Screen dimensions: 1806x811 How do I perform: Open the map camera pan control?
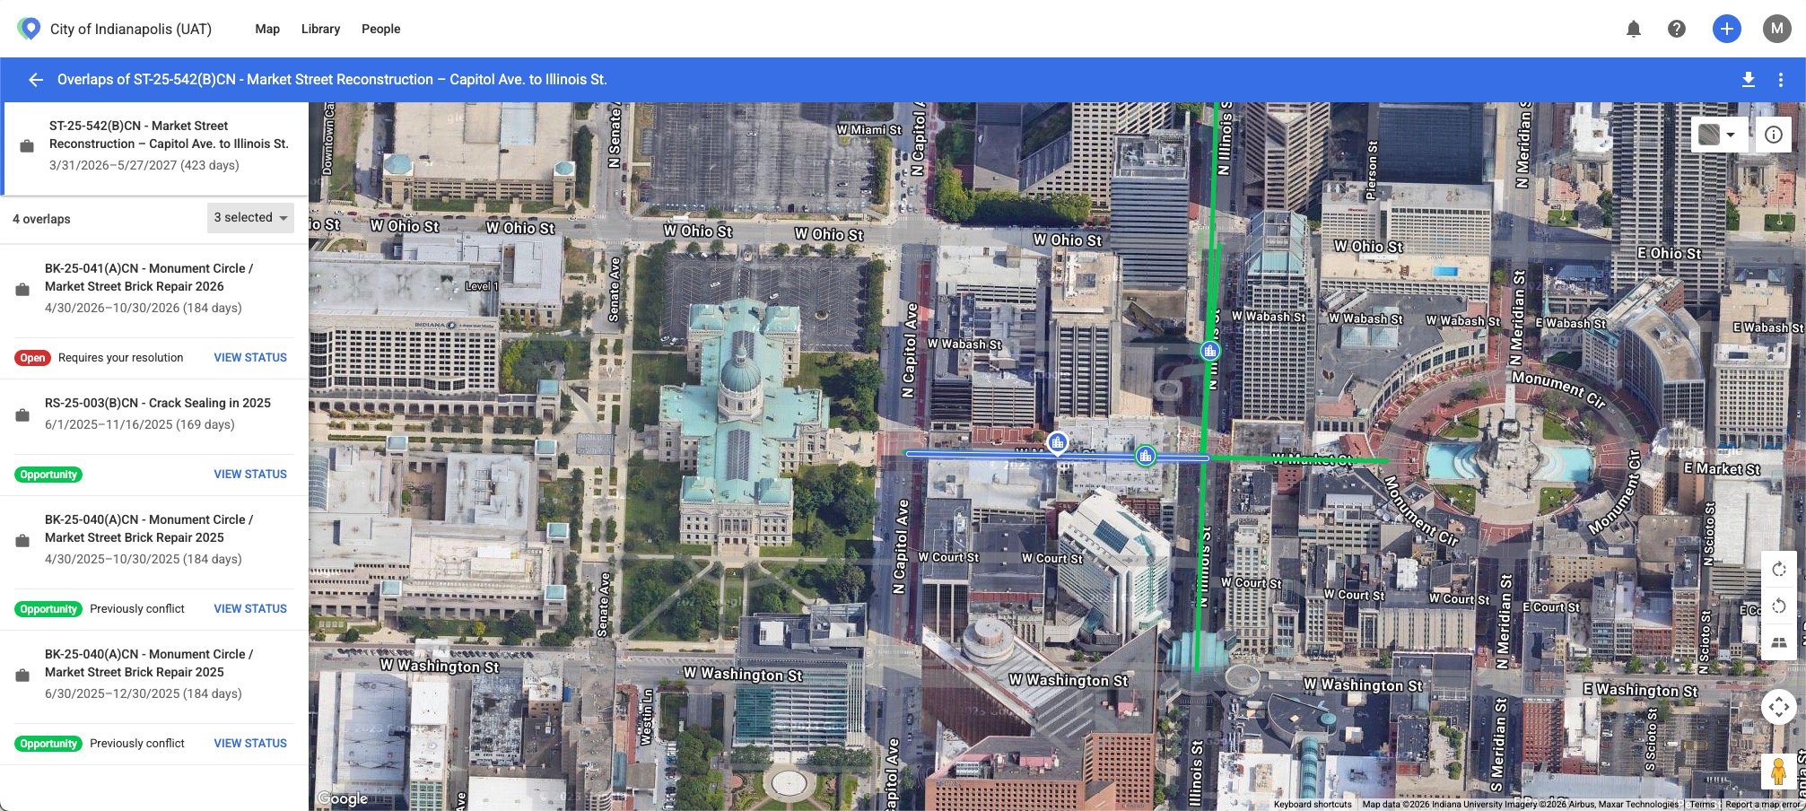coord(1778,707)
